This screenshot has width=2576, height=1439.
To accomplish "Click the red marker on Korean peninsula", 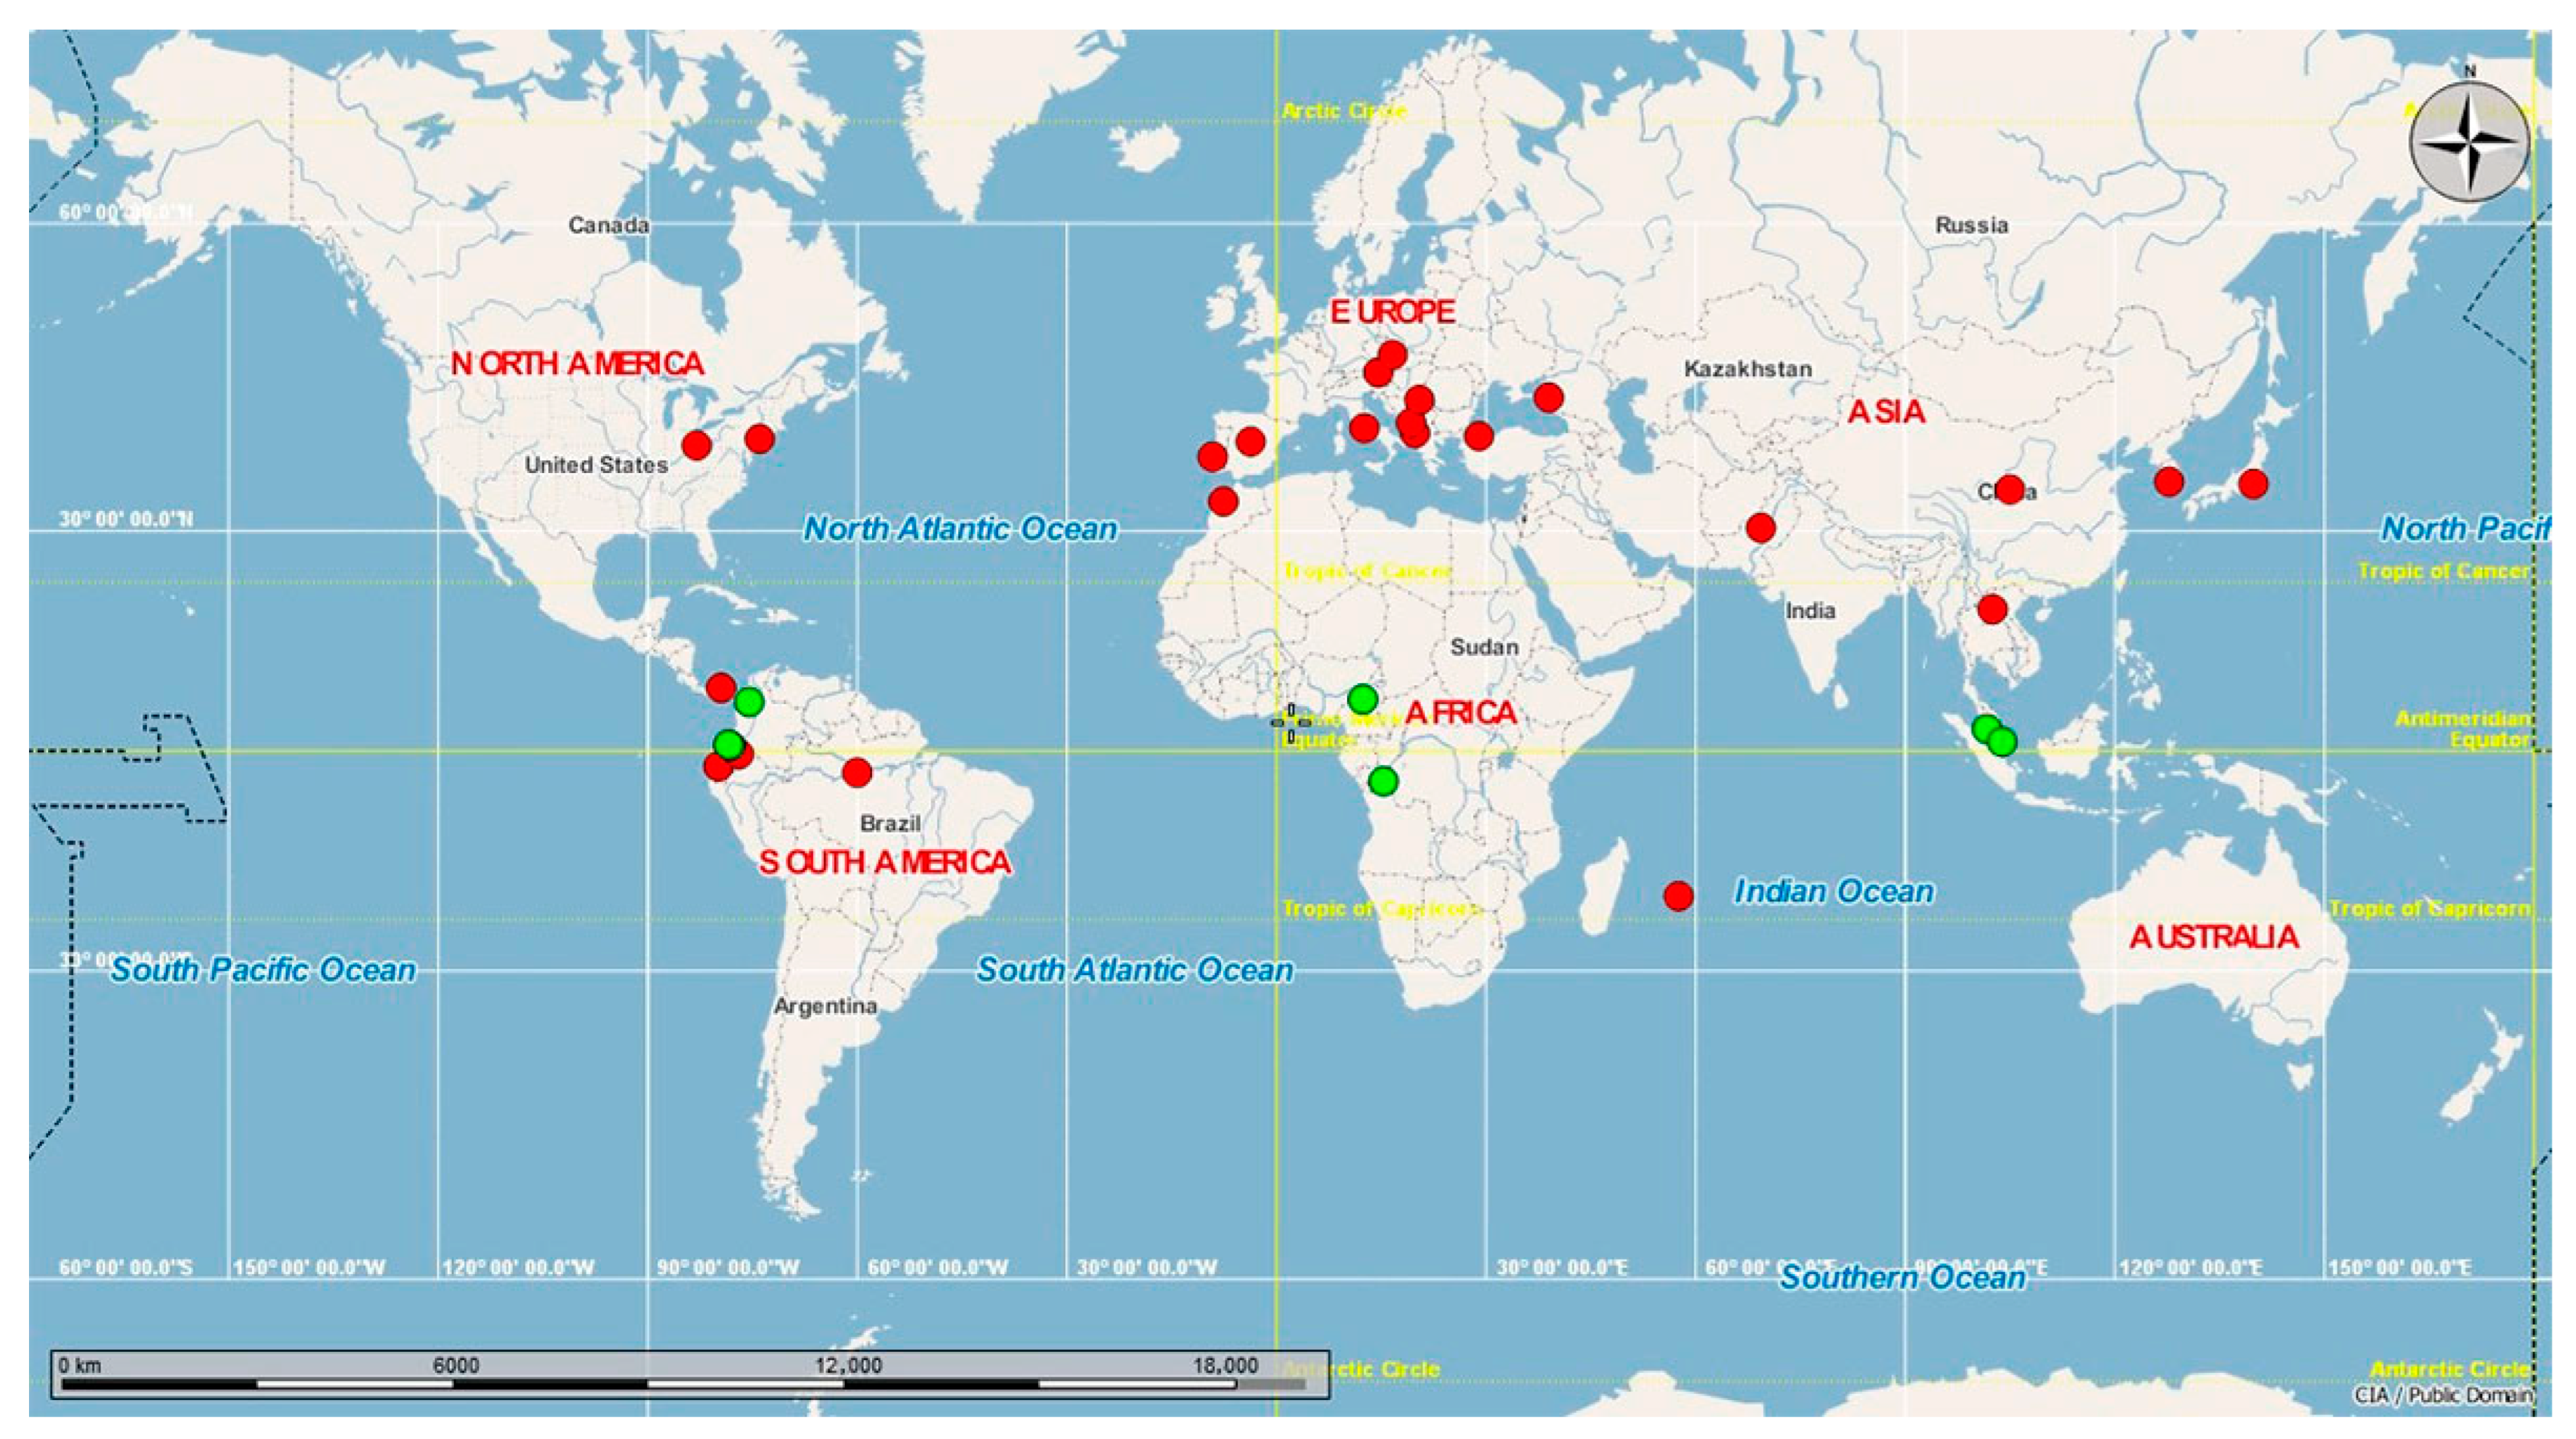I will pyautogui.click(x=2168, y=482).
